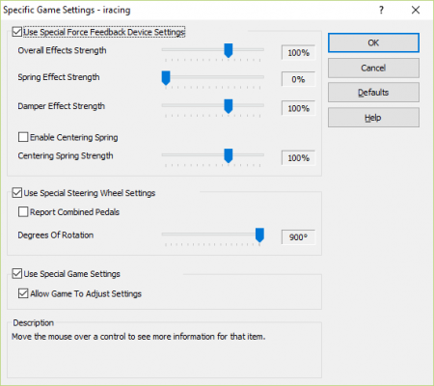Click the Degrees Of Rotation slider thumb
This screenshot has width=434, height=386.
[259, 235]
